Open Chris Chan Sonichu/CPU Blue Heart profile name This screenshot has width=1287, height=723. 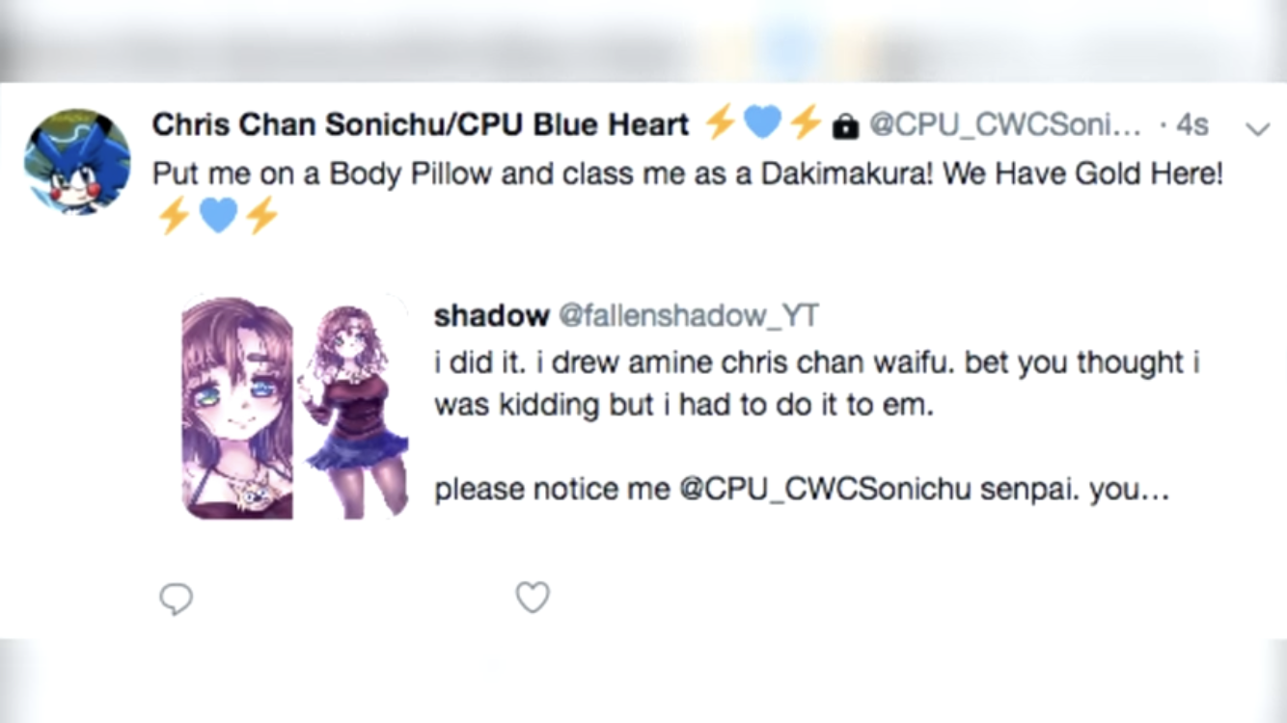coord(421,124)
